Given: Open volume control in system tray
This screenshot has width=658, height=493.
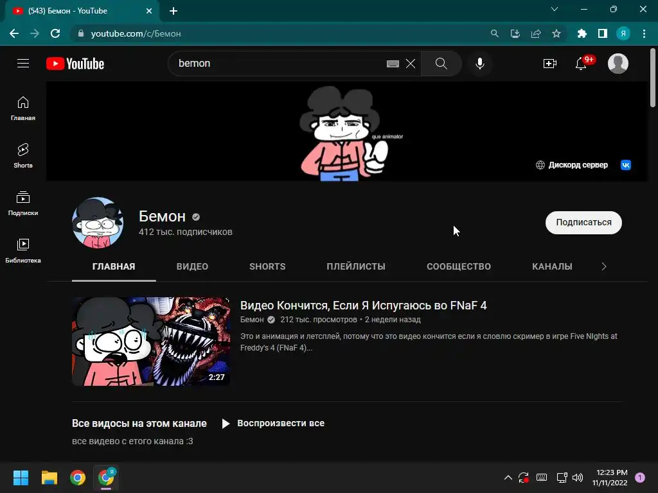Looking at the screenshot, I should click(578, 478).
